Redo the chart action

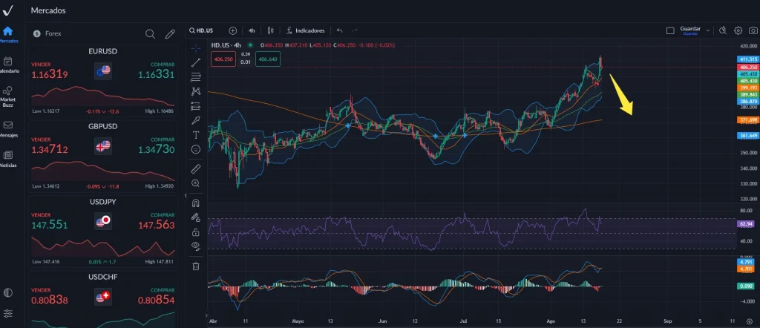click(355, 30)
